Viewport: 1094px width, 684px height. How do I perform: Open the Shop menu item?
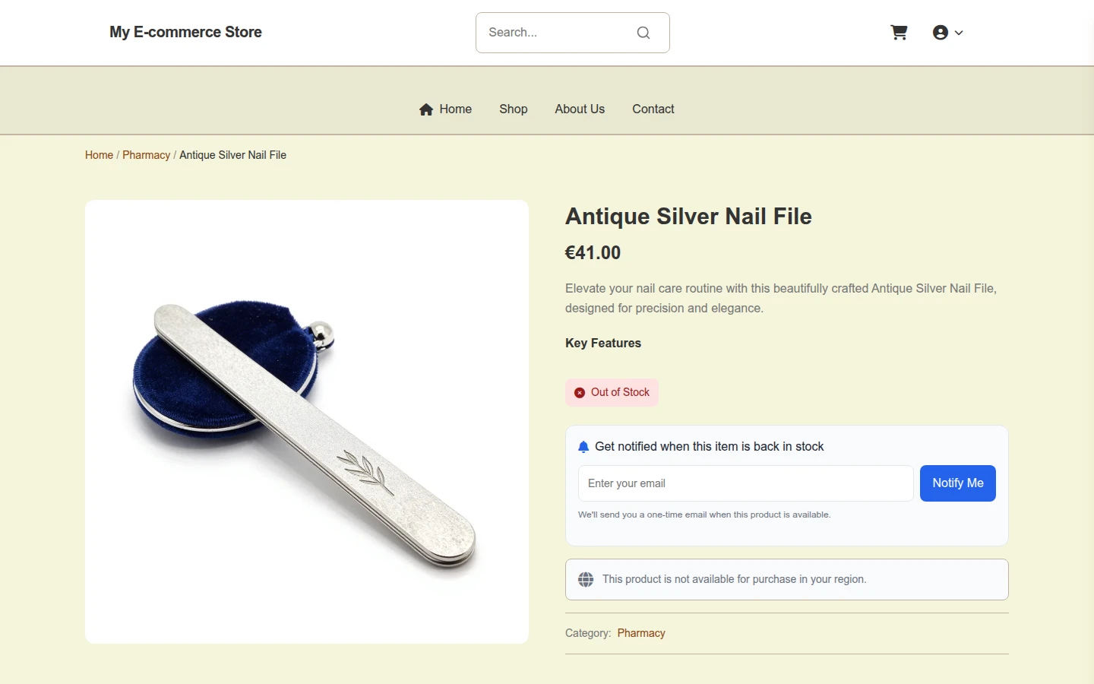[x=514, y=109]
